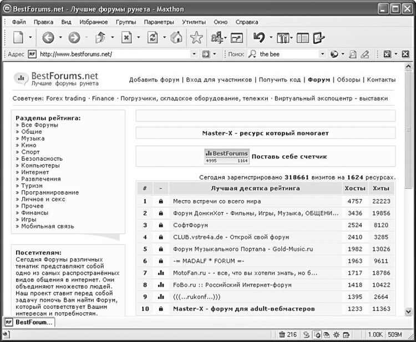Open the Справка menu

(247, 22)
